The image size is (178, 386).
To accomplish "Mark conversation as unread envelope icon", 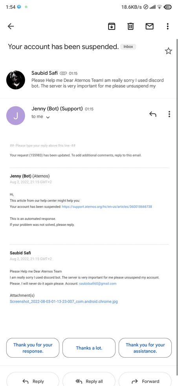I will point(149,26).
